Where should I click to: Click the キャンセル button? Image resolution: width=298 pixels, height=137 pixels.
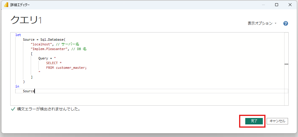(x=277, y=121)
